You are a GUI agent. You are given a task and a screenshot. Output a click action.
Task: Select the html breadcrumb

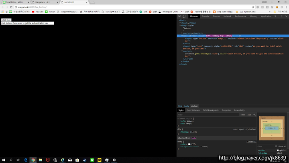180,106
